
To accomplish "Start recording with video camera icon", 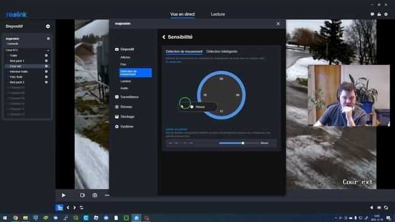I will (82, 195).
